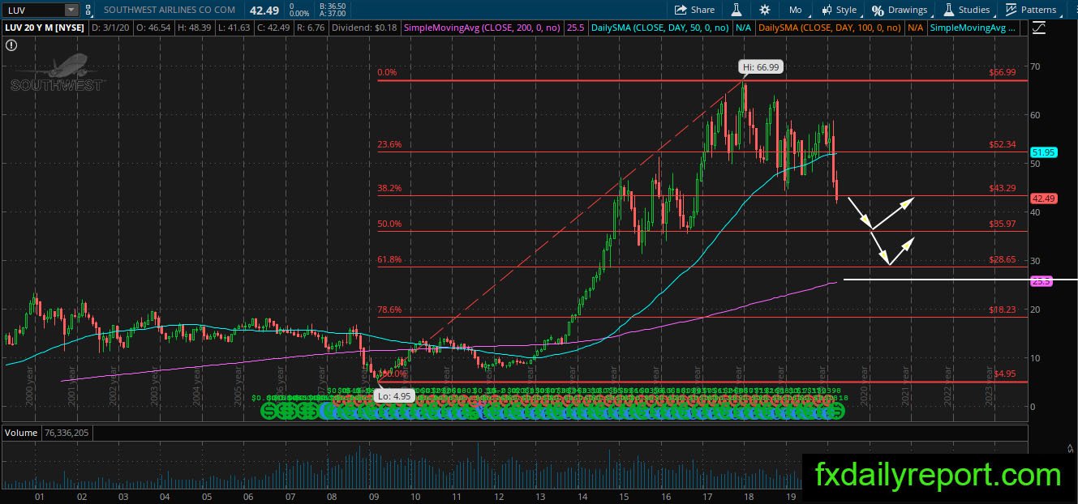The image size is (1078, 504).
Task: Select SimpleMovingAvg (CLOSE, 200) study label
Action: pyautogui.click(x=480, y=28)
